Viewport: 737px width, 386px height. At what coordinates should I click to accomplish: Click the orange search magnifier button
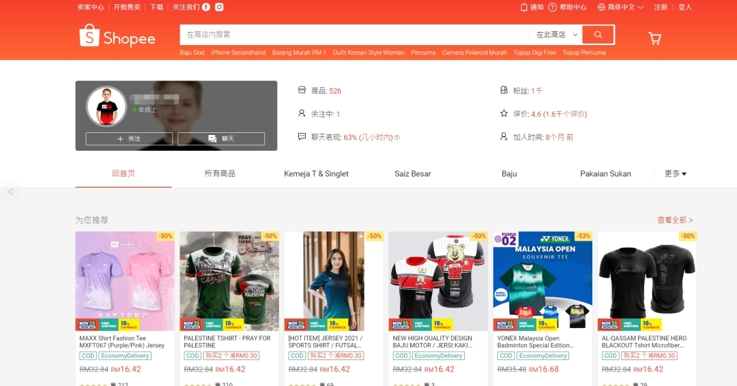pyautogui.click(x=598, y=35)
